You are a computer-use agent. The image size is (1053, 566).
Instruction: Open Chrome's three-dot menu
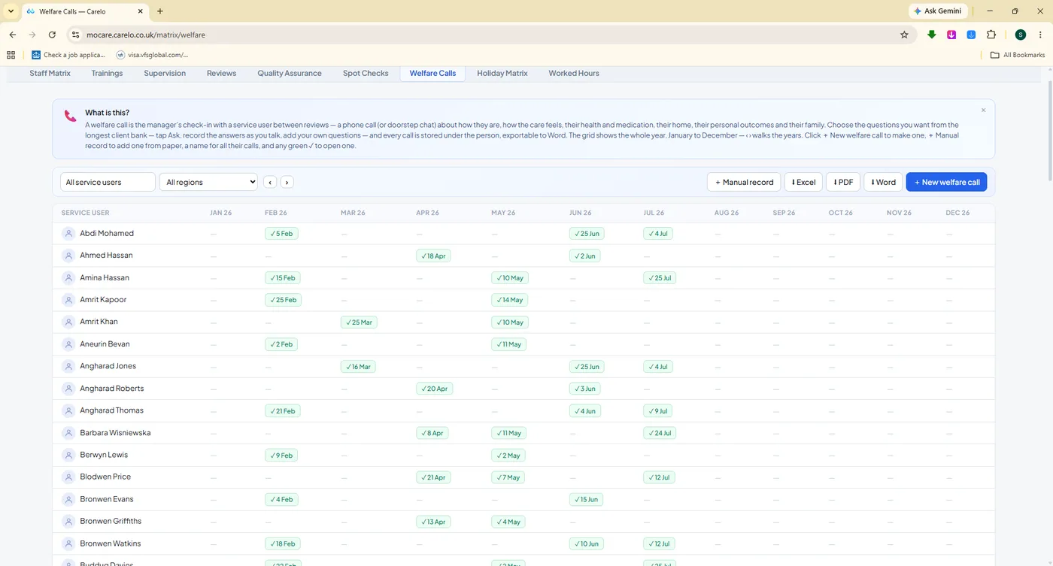point(1040,35)
